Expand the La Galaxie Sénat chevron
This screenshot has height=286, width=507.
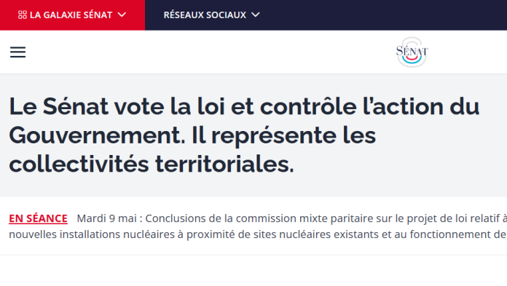pyautogui.click(x=122, y=15)
